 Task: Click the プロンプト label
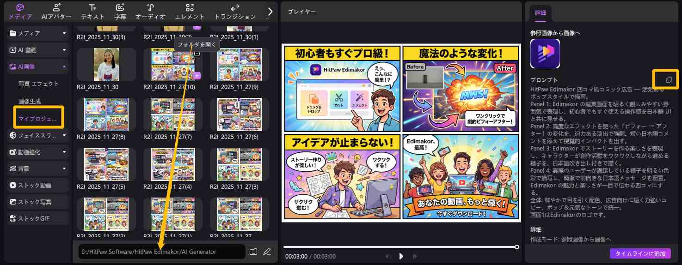pyautogui.click(x=544, y=80)
